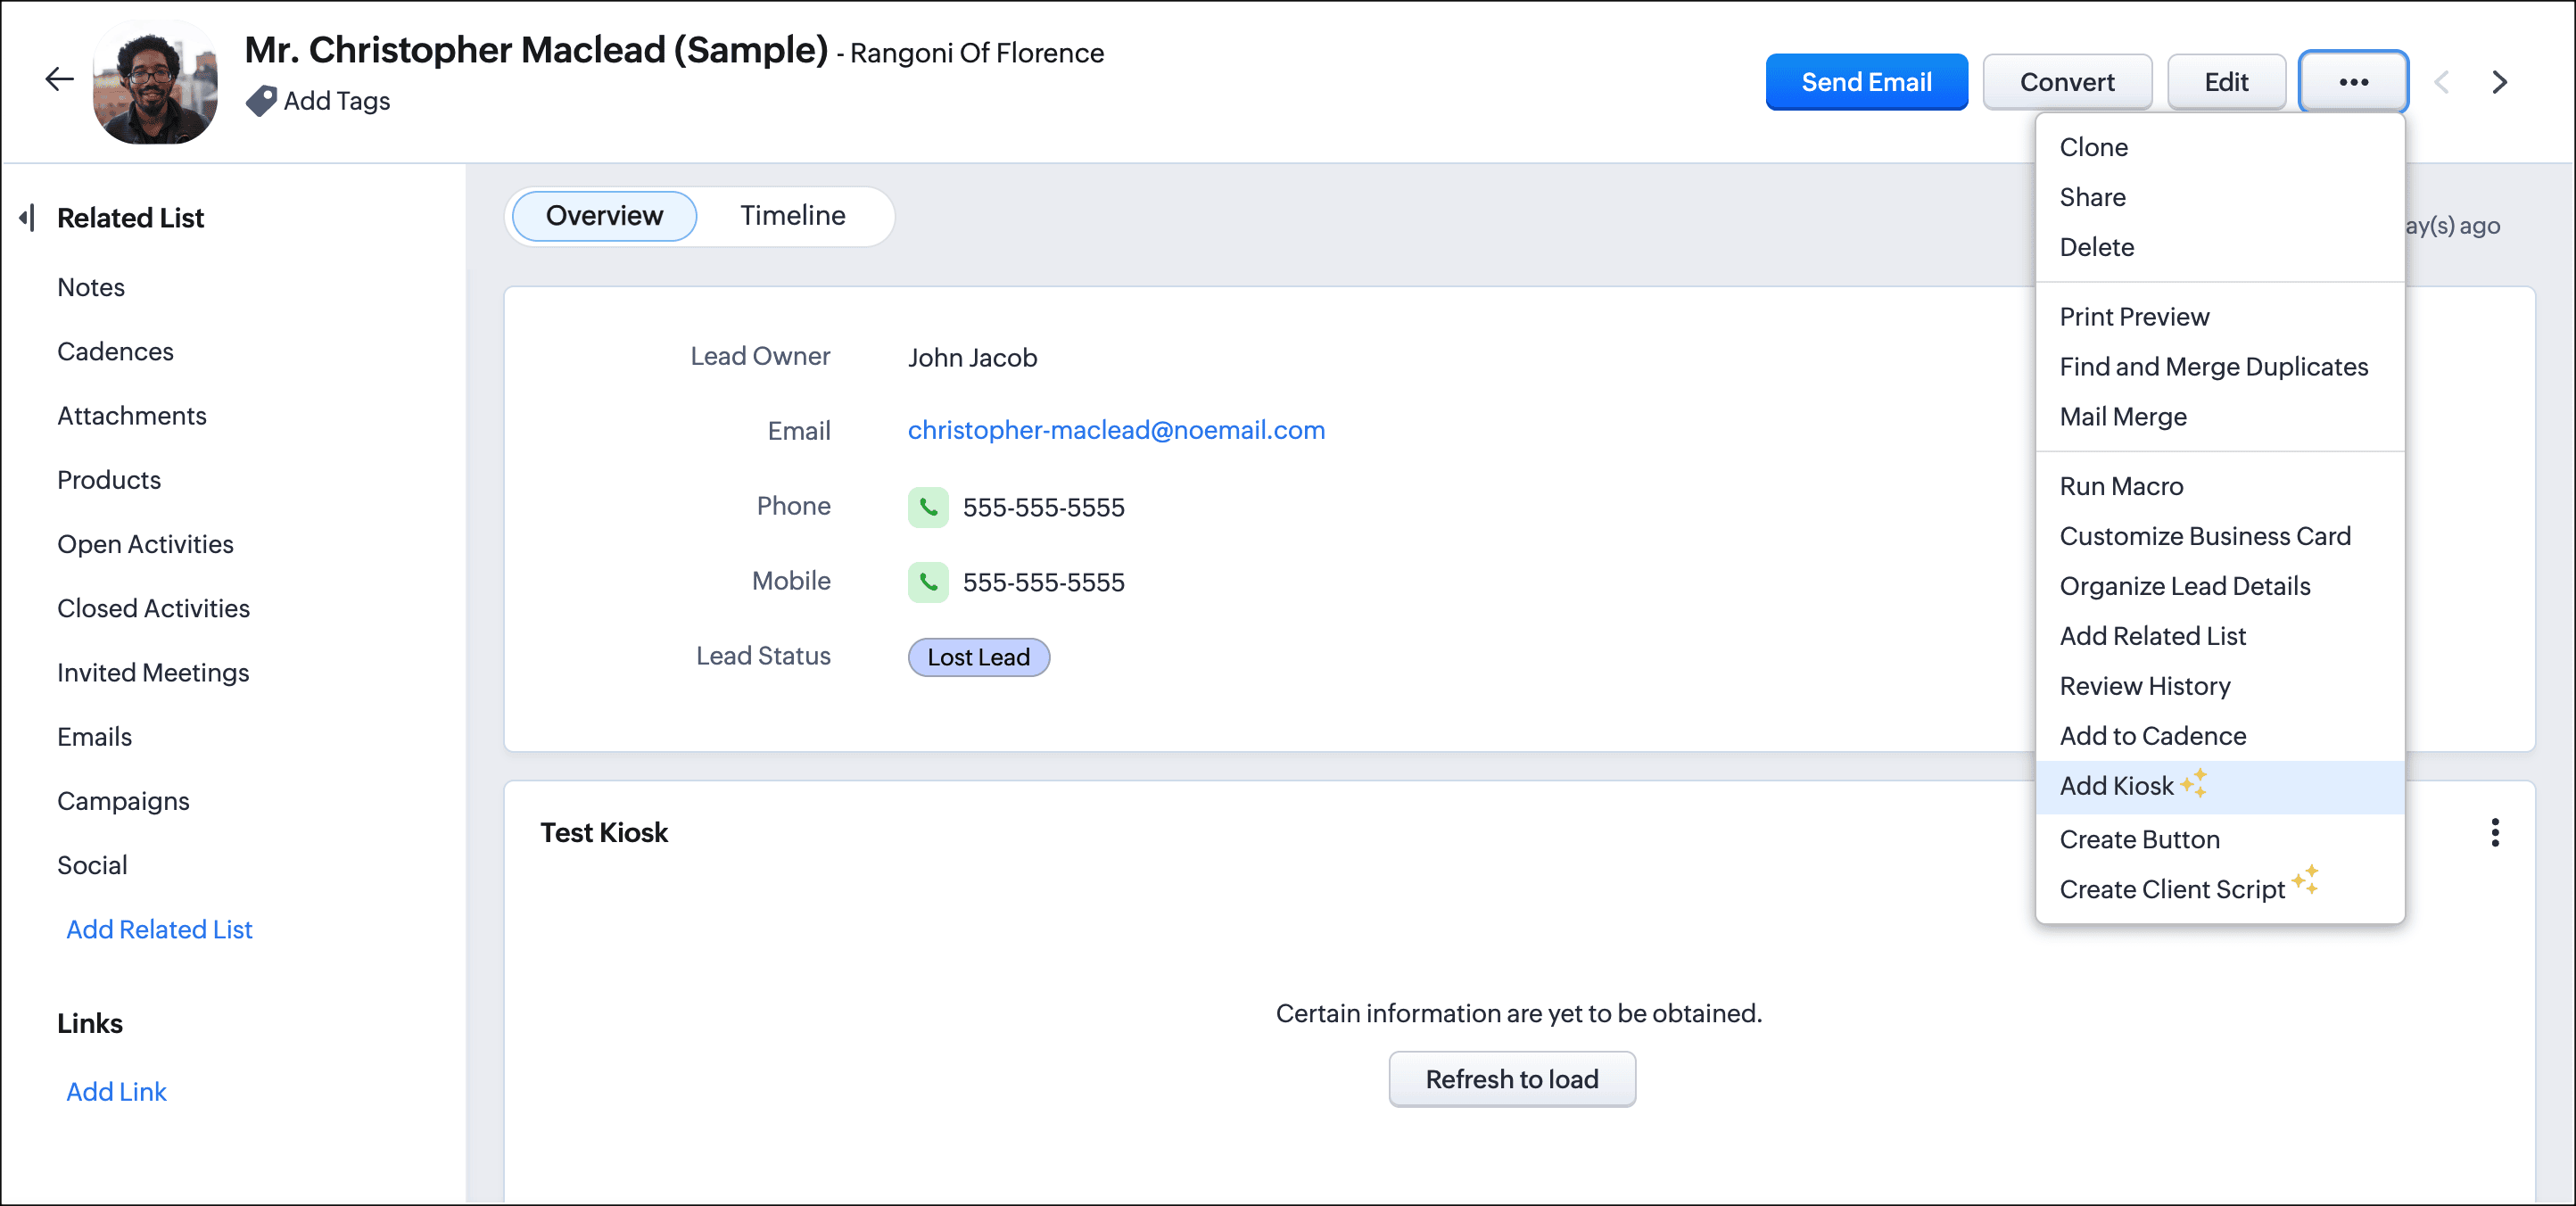Open the christopher-maclead email link
The height and width of the screenshot is (1206, 2576).
pos(1116,430)
